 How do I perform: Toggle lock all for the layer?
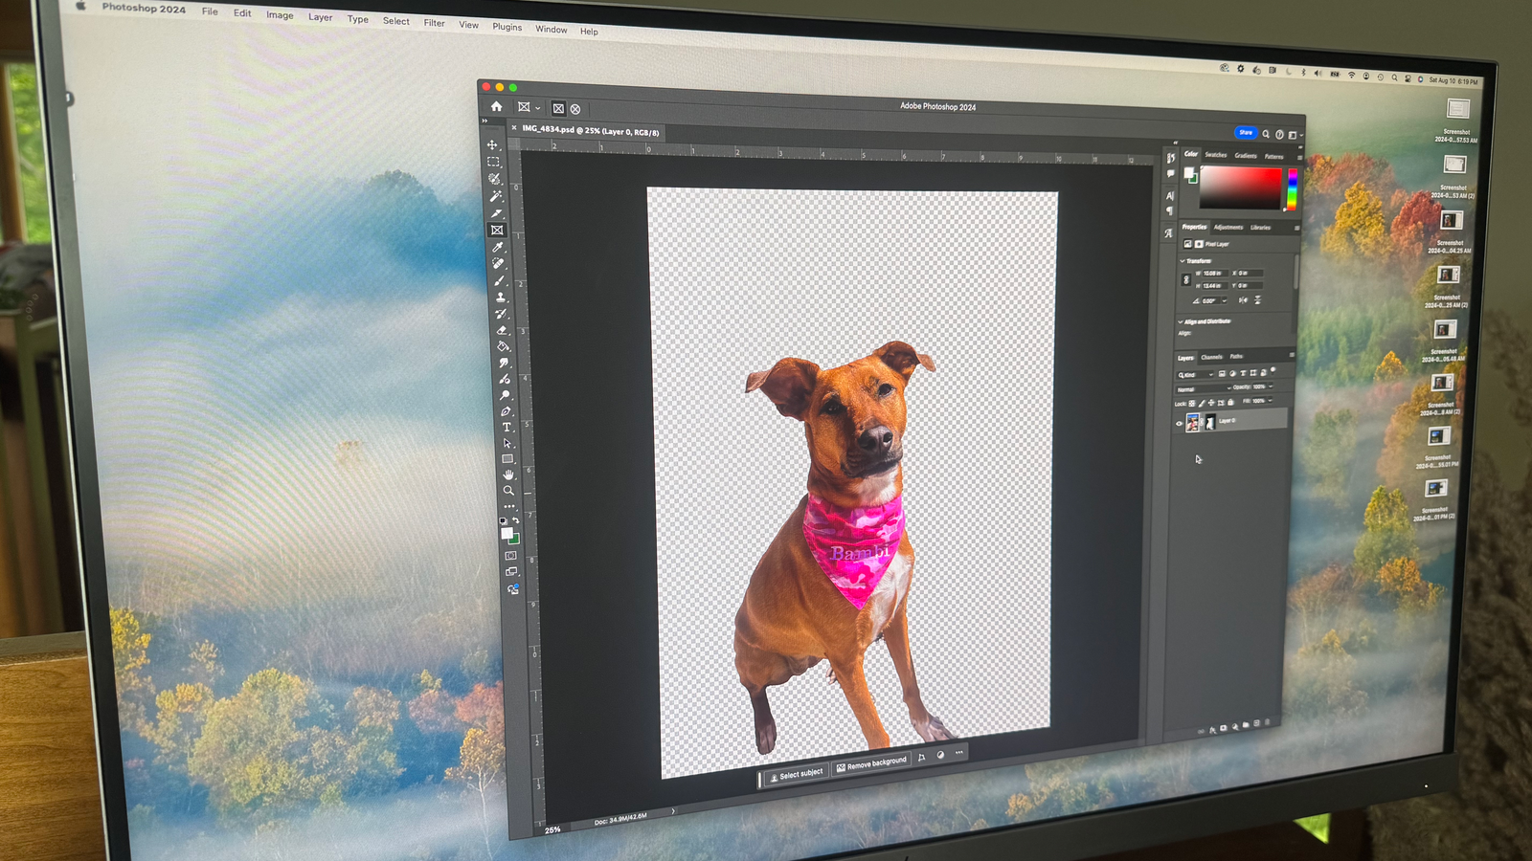(x=1230, y=403)
